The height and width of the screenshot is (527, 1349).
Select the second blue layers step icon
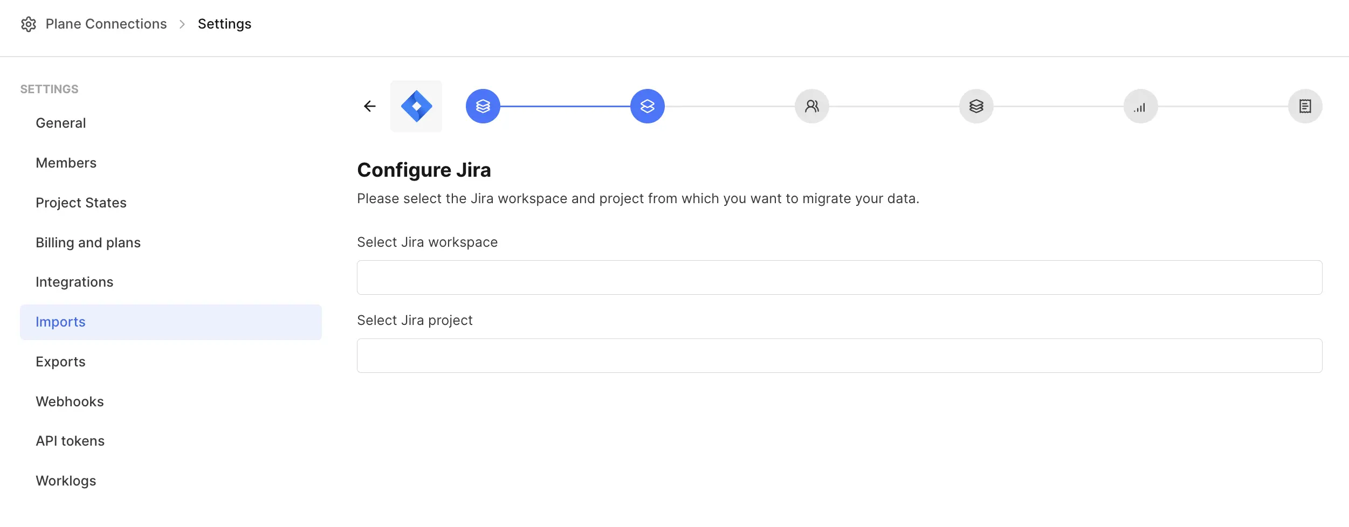click(648, 106)
